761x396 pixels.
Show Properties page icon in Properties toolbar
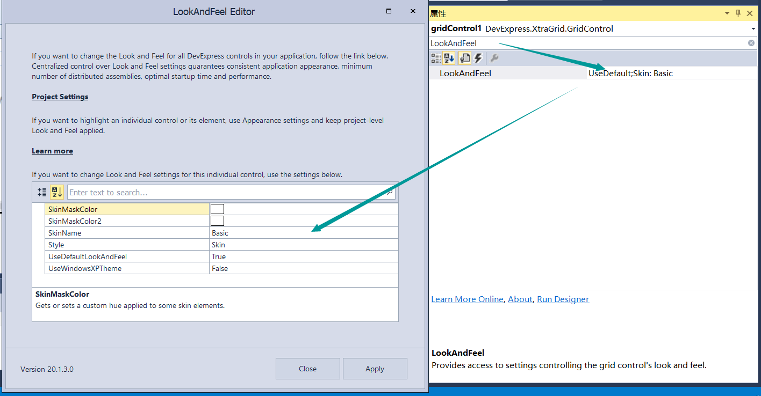[x=465, y=58]
